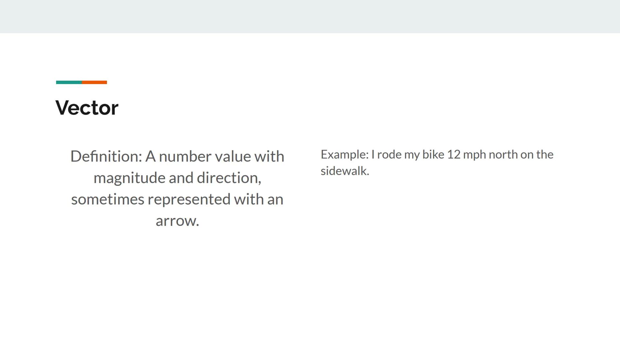Screen dimensions: 620x349
Task: Click the word "sidewalk." in the example
Action: pyautogui.click(x=345, y=171)
